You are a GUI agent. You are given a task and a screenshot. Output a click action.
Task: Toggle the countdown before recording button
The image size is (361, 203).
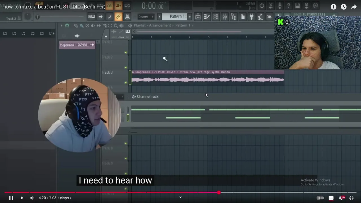[x=109, y=5]
